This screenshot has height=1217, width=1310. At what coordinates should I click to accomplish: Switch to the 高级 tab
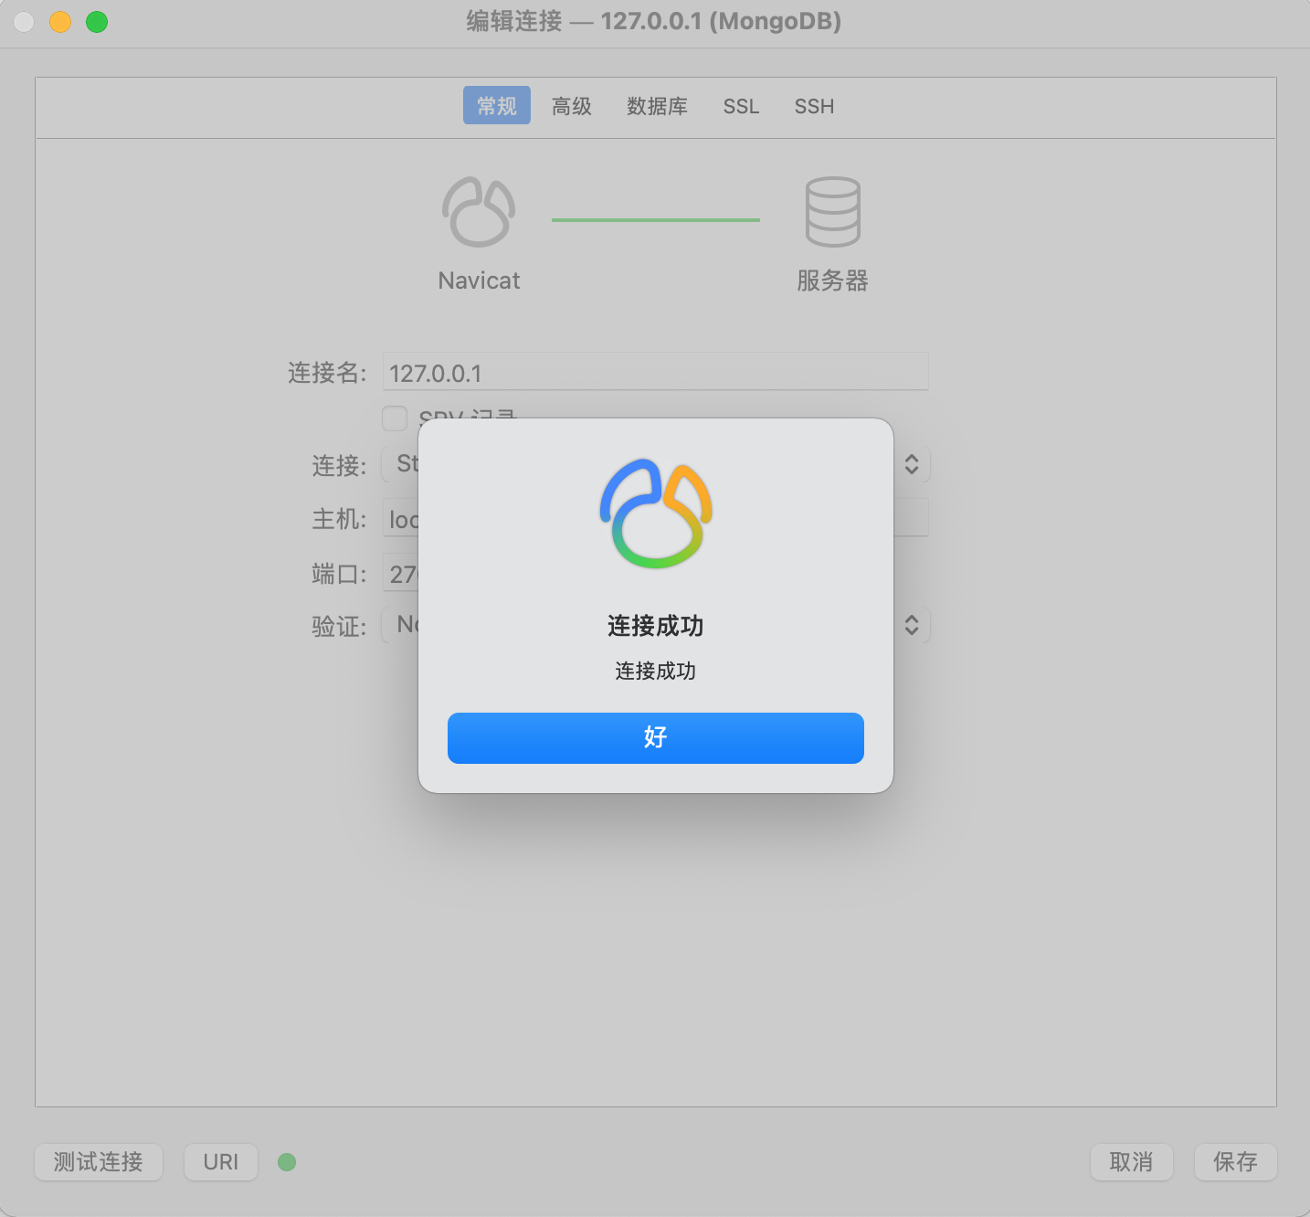(571, 106)
